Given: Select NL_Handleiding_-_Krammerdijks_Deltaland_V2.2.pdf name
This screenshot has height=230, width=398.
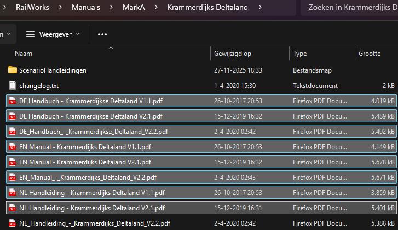Looking at the screenshot, I should (95, 223).
